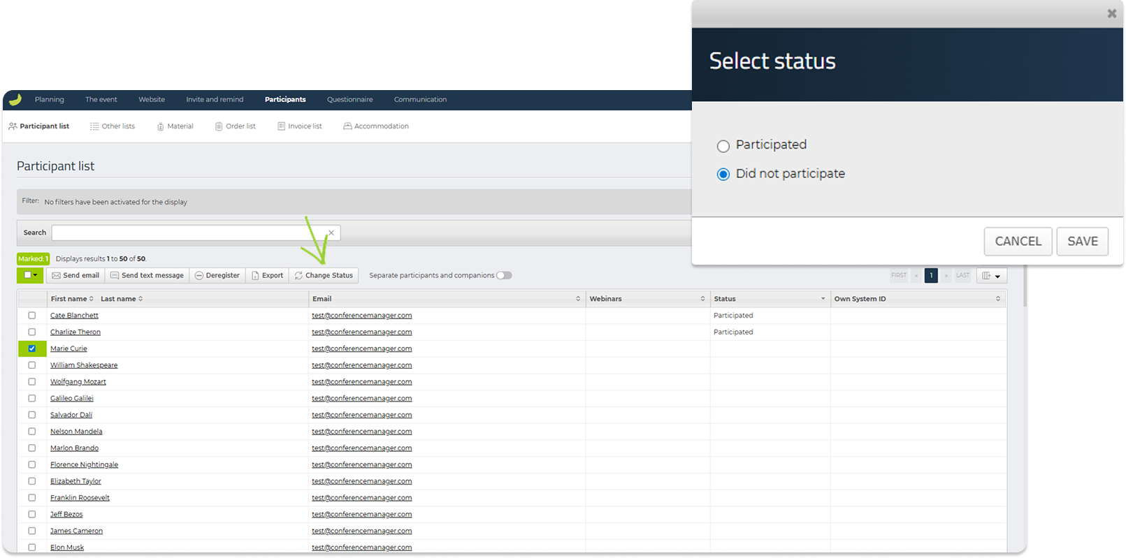The image size is (1126, 558).
Task: Open the Planning menu
Action: (x=50, y=100)
